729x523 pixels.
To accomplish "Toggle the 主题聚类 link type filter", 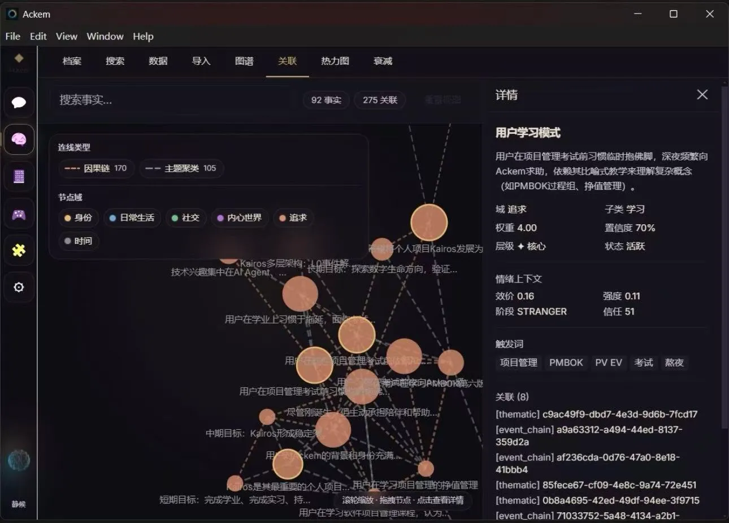I will [181, 168].
